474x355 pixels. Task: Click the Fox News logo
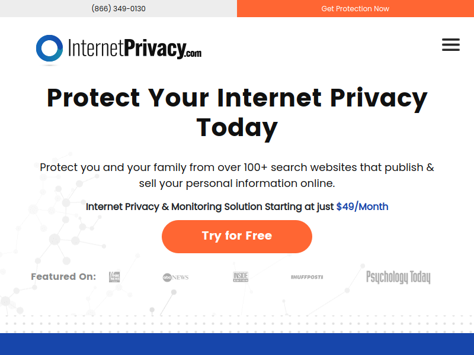[114, 277]
